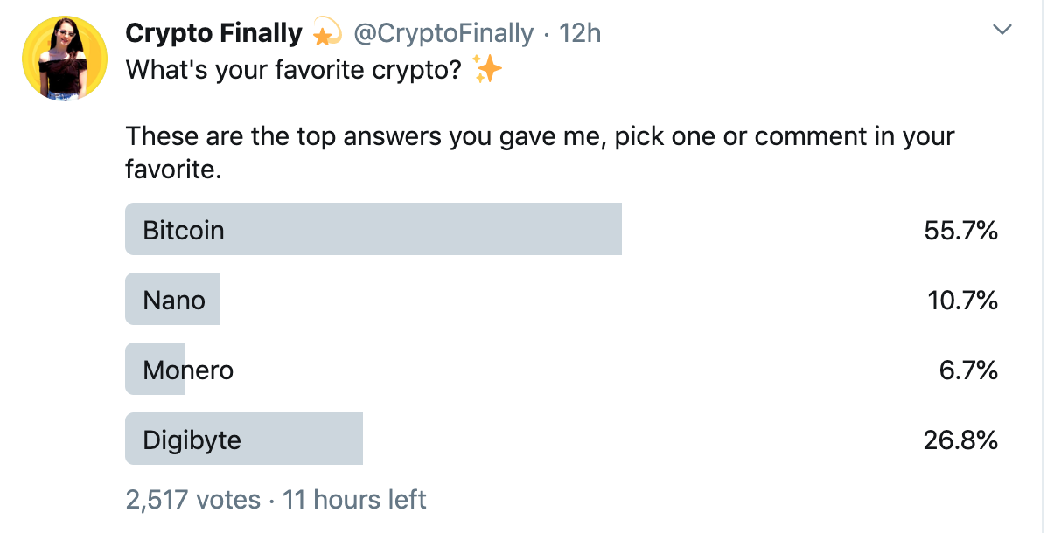Expand the tweet options chevron menu
Screen dimensions: 1047x533
pos(1002,31)
